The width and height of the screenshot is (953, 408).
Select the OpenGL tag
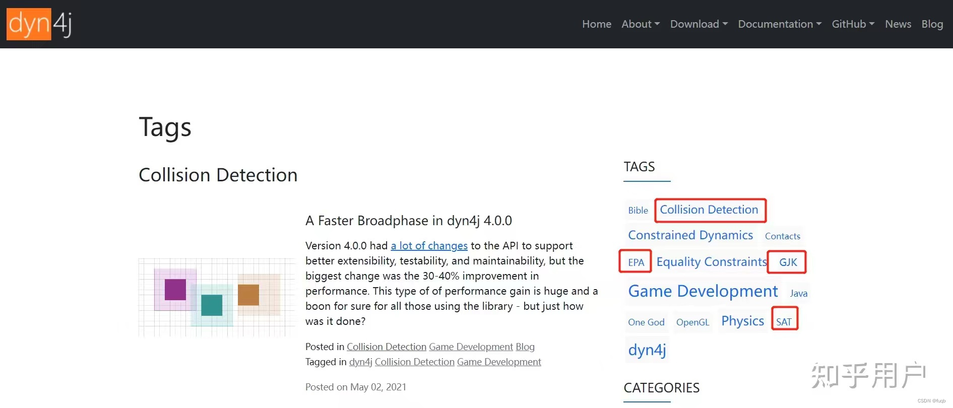click(x=692, y=322)
